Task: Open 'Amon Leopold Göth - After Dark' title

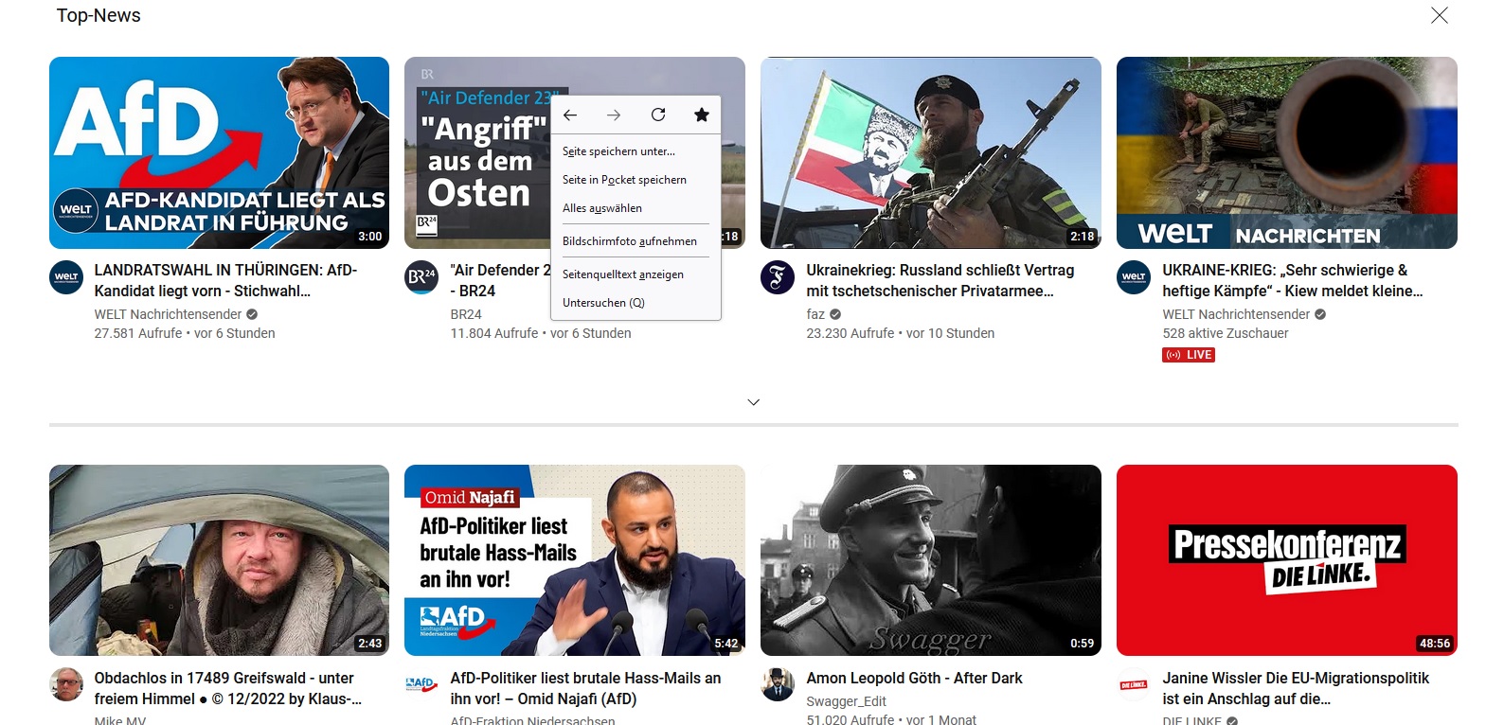Action: pyautogui.click(x=914, y=678)
